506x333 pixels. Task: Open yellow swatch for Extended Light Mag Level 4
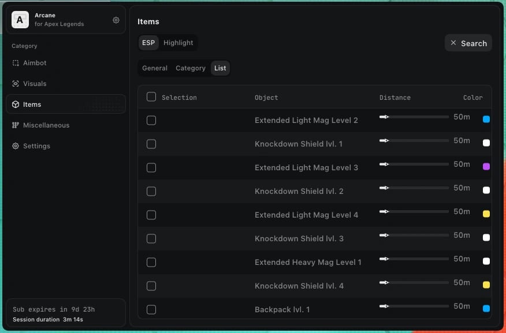pos(486,214)
